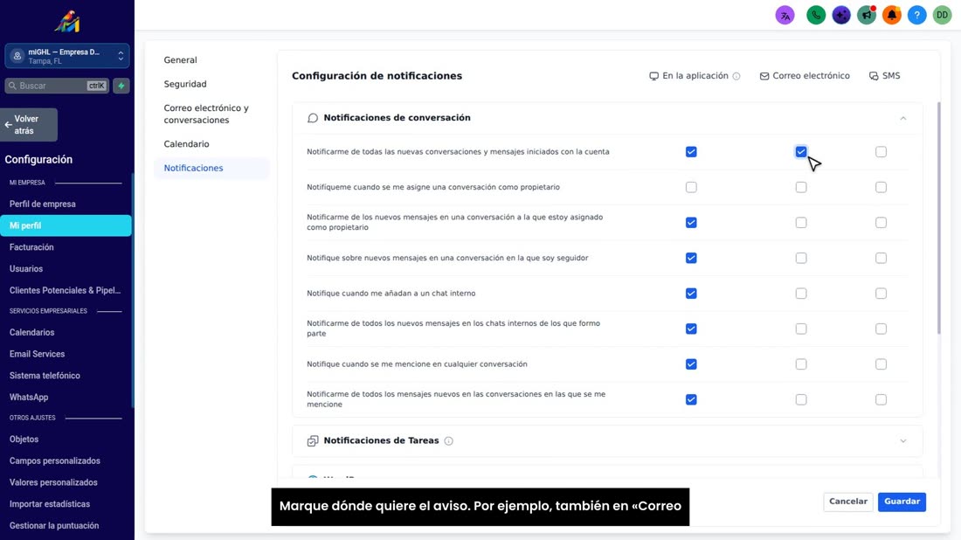The height and width of the screenshot is (540, 961).
Task: Open Clientes Potenciales & Pipelines item
Action: pos(65,290)
